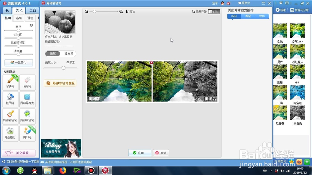This screenshot has height=175, width=312.
Task: Apply the 淡雅 filter thumbnail
Action: click(x=280, y=72)
